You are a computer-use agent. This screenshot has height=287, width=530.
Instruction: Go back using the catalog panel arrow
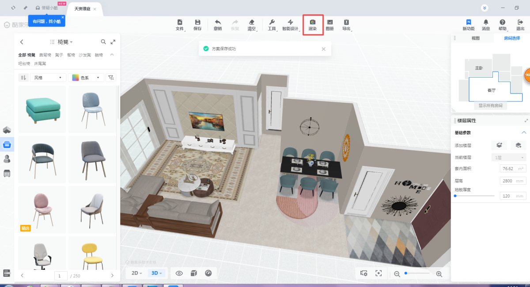pyautogui.click(x=22, y=42)
